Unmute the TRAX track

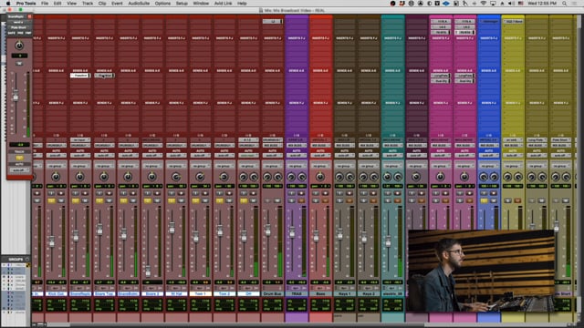coord(301,200)
